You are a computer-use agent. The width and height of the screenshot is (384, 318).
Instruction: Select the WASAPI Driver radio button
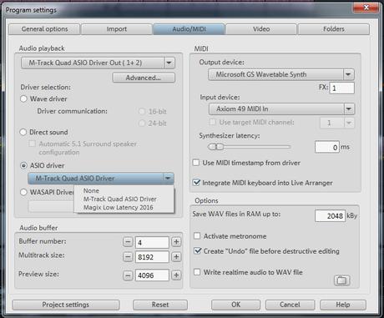(23, 192)
